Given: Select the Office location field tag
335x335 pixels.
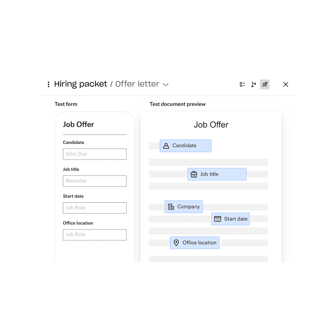Looking at the screenshot, I should coord(194,243).
